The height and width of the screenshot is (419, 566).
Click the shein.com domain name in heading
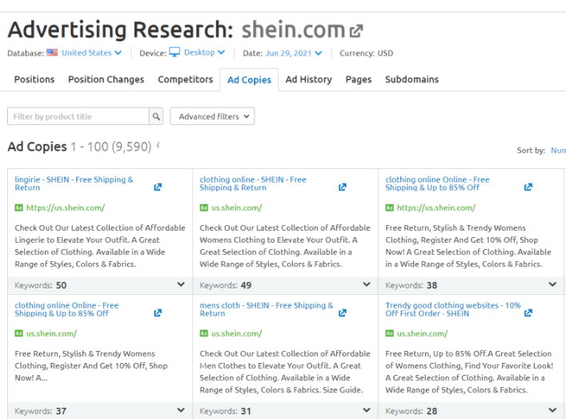(294, 30)
